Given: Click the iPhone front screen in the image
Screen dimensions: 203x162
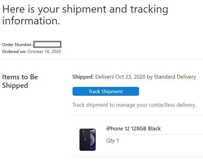Looking at the screenshot, I should click(x=93, y=140).
